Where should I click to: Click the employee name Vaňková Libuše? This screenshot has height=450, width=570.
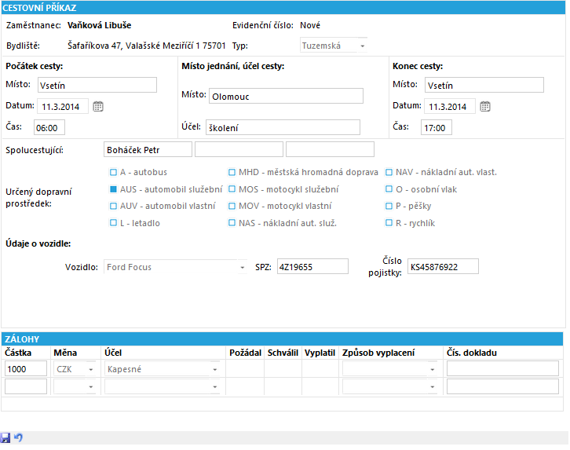(99, 25)
